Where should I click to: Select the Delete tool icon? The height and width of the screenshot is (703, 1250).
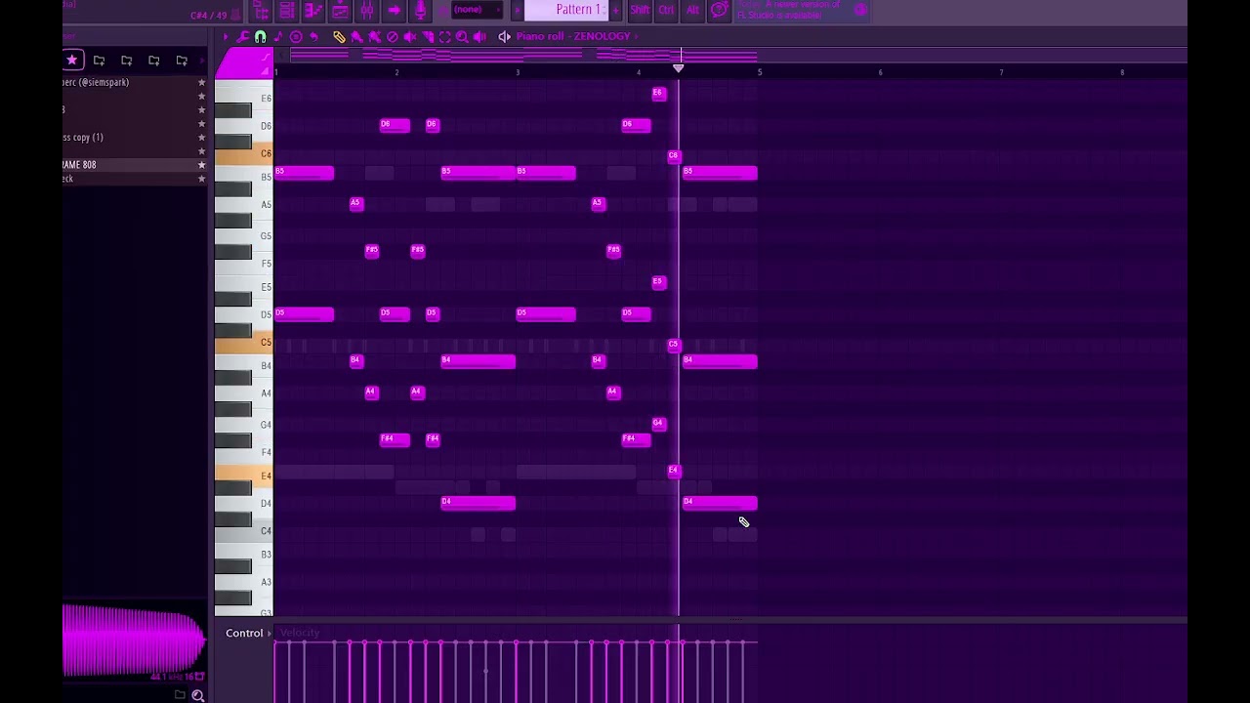(393, 36)
